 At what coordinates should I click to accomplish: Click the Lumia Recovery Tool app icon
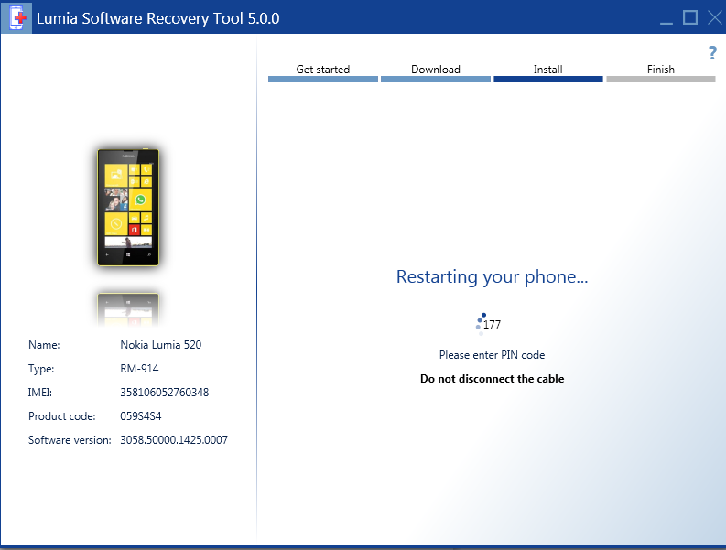[16, 18]
